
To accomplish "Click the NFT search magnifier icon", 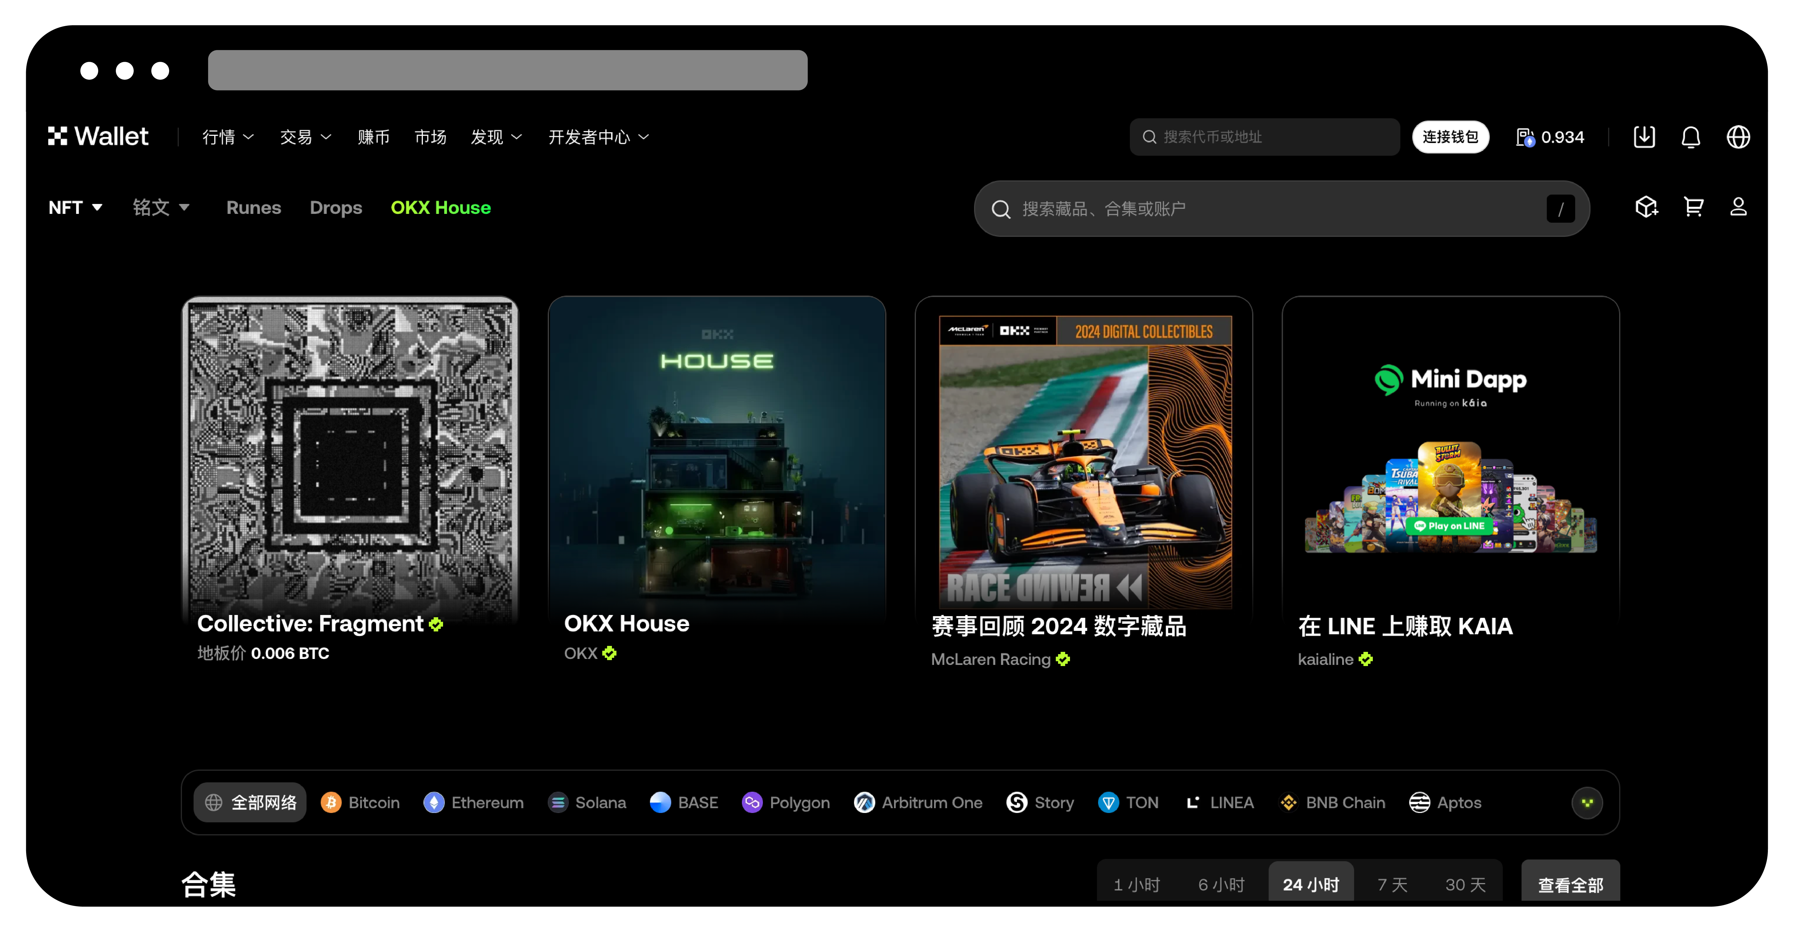I will pos(1001,209).
